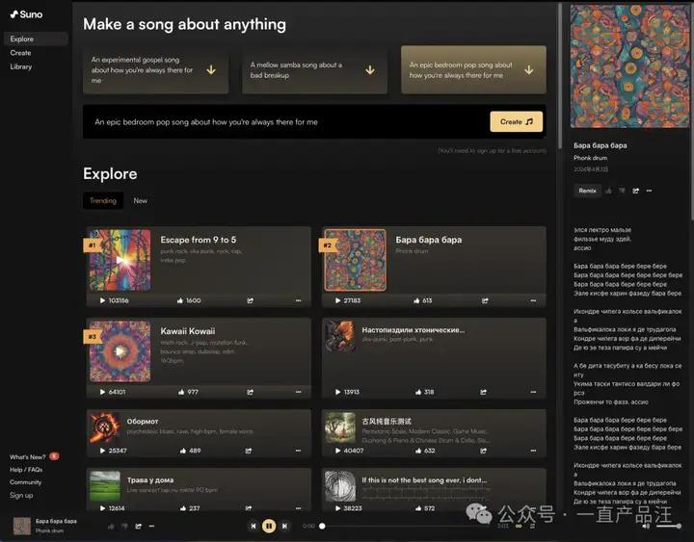Switch to the New tab
This screenshot has height=542, width=694.
click(141, 200)
